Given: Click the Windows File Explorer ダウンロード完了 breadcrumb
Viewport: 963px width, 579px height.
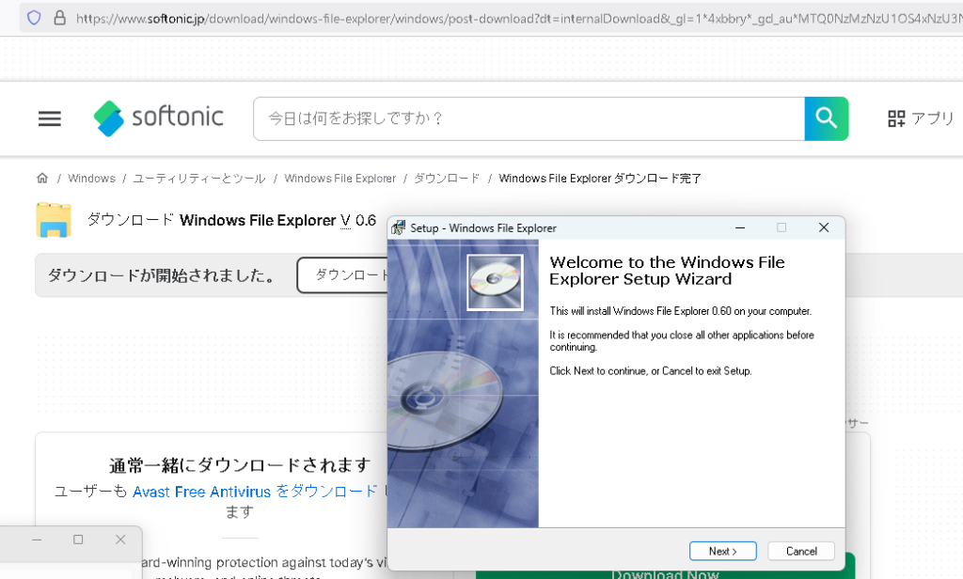Looking at the screenshot, I should pyautogui.click(x=600, y=178).
